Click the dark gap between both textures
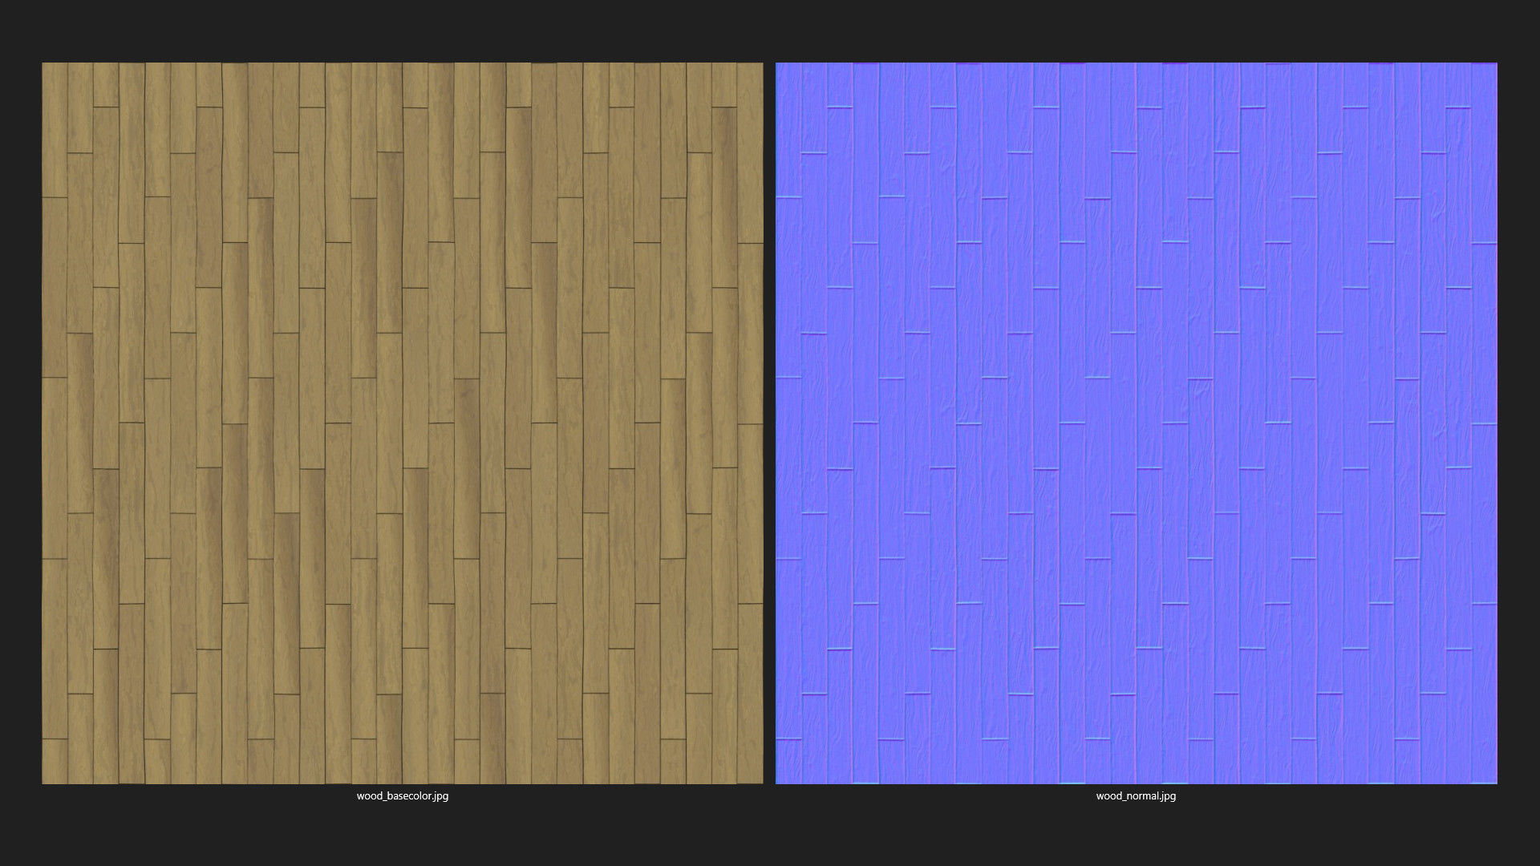Image resolution: width=1540 pixels, height=866 pixels. 769,423
